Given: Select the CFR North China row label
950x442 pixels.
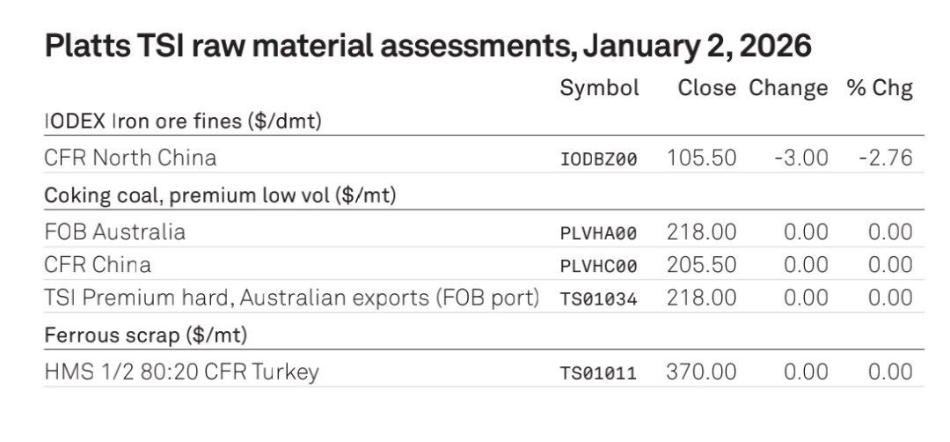Looking at the screenshot, I should click(130, 158).
